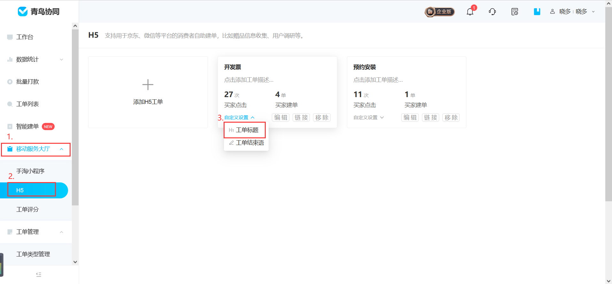Viewport: 612px width, 284px height.
Task: Click the sidebar scrollbar down arrow
Action: (75, 262)
